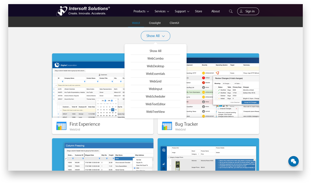311x183 pixels.
Task: Choose WebTreeView from the filter list
Action: [x=155, y=112]
